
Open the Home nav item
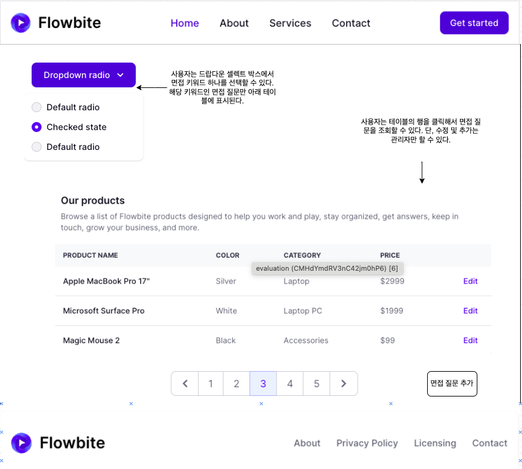tap(185, 23)
